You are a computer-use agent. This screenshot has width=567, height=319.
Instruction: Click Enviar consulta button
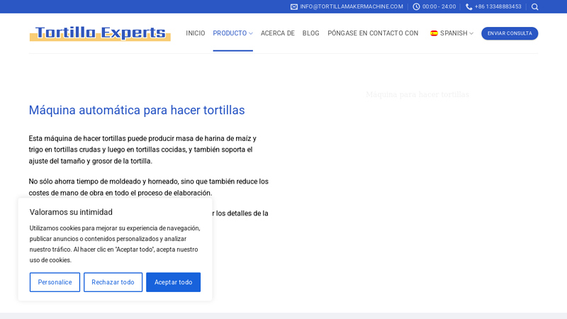(x=510, y=33)
